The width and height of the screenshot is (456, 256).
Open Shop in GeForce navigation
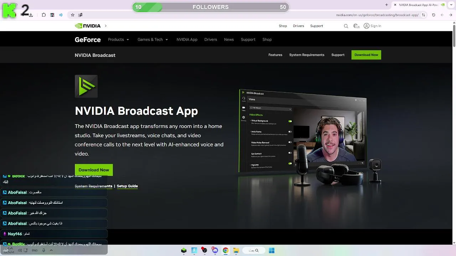(x=267, y=39)
